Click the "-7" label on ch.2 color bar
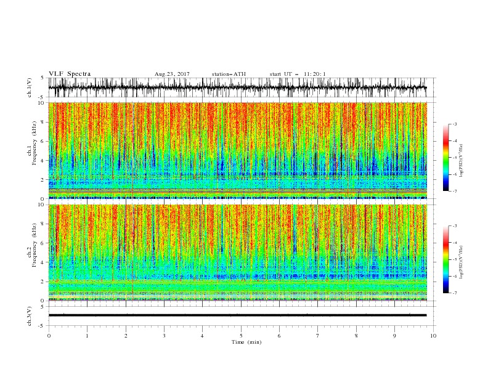Screen dimensions: 488x377 pos(455,293)
